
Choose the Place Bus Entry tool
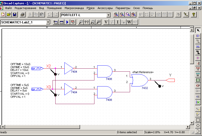pyautogui.click(x=198, y=63)
